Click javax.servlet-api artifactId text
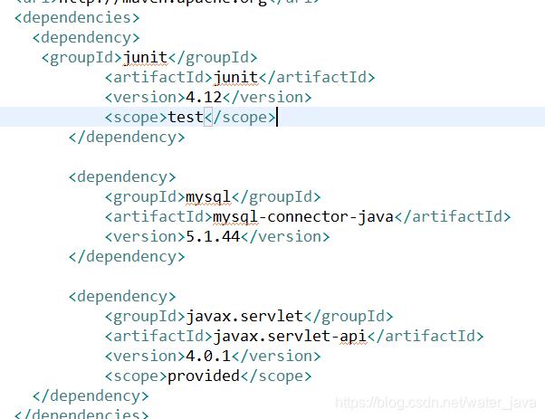The height and width of the screenshot is (419, 545). click(290, 337)
